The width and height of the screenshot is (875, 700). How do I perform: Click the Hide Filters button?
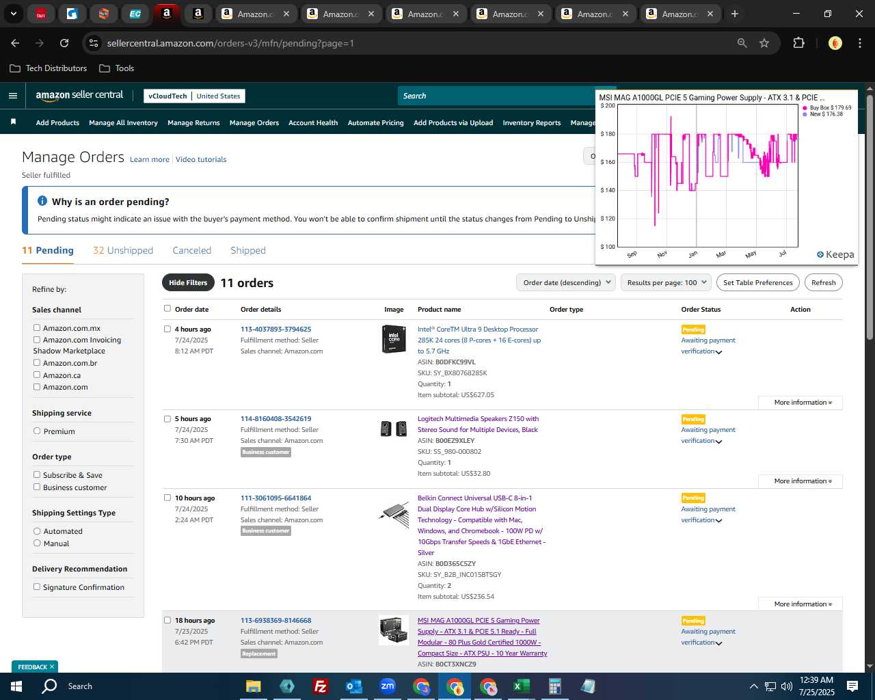point(188,282)
